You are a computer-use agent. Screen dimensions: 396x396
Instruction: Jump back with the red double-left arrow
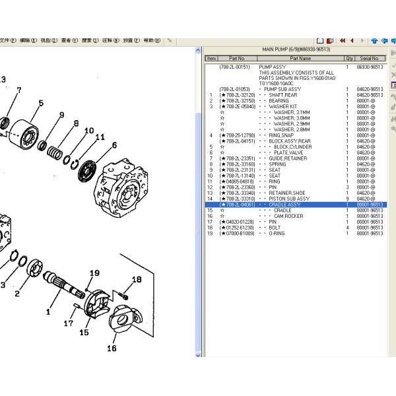343,40
